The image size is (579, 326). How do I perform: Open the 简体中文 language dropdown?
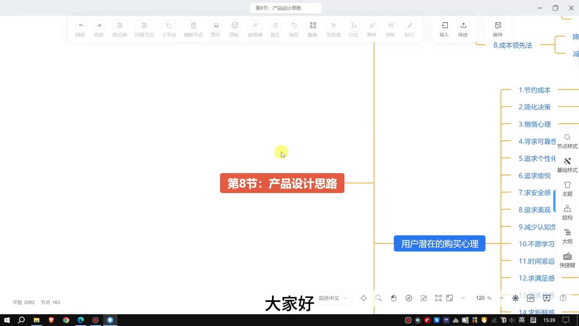tap(333, 298)
